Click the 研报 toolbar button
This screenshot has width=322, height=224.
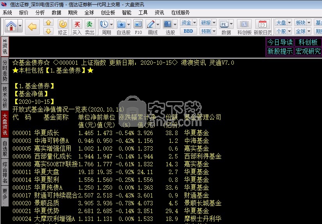pyautogui.click(x=206, y=23)
